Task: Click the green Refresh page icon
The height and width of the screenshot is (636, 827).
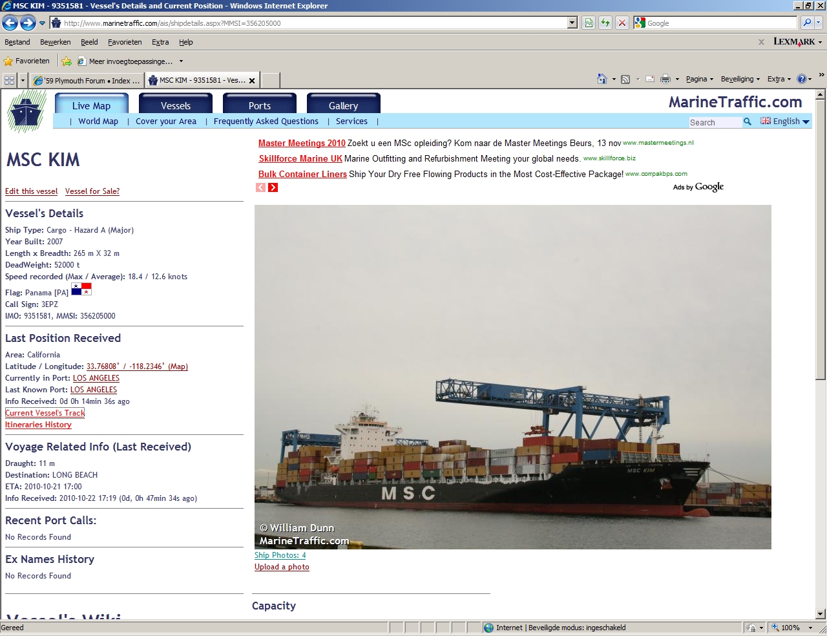Action: 605,23
